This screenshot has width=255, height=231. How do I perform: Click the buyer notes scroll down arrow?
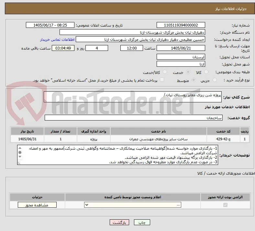(x=20, y=156)
